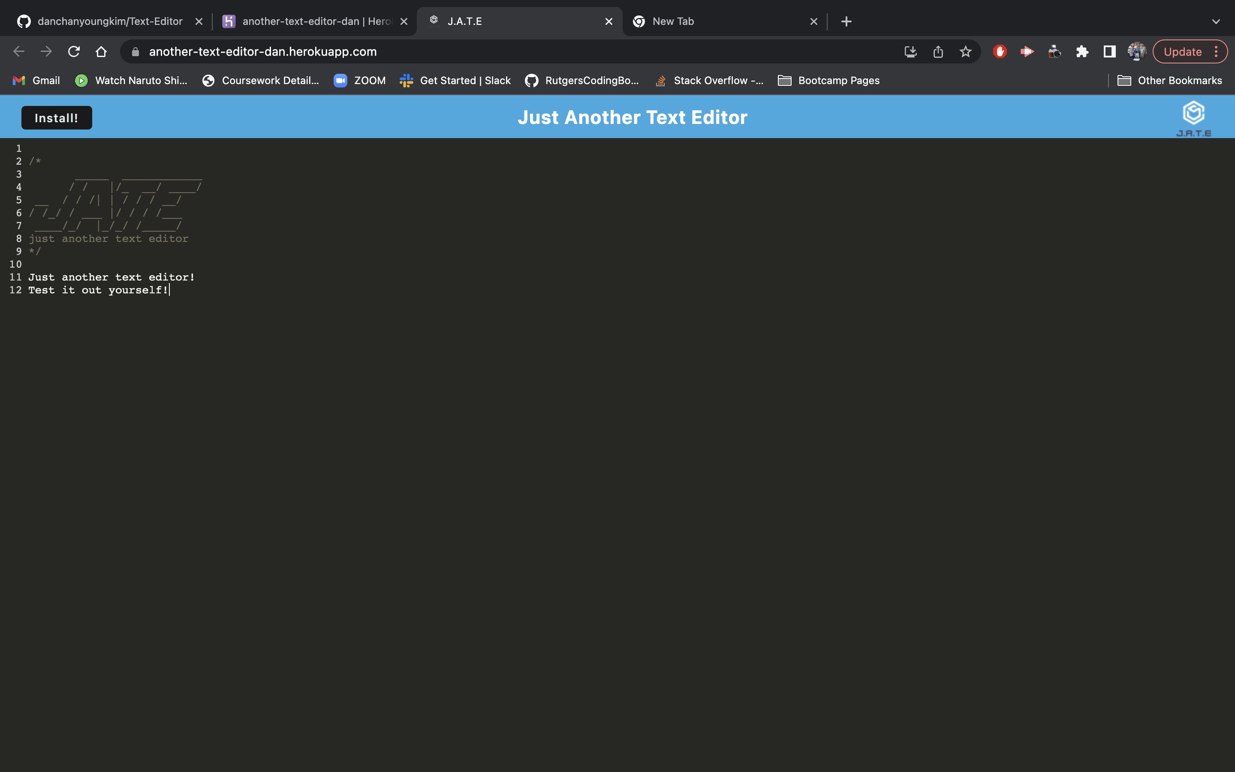This screenshot has height=772, width=1235.
Task: Open the Gmail bookmark
Action: tap(35, 80)
